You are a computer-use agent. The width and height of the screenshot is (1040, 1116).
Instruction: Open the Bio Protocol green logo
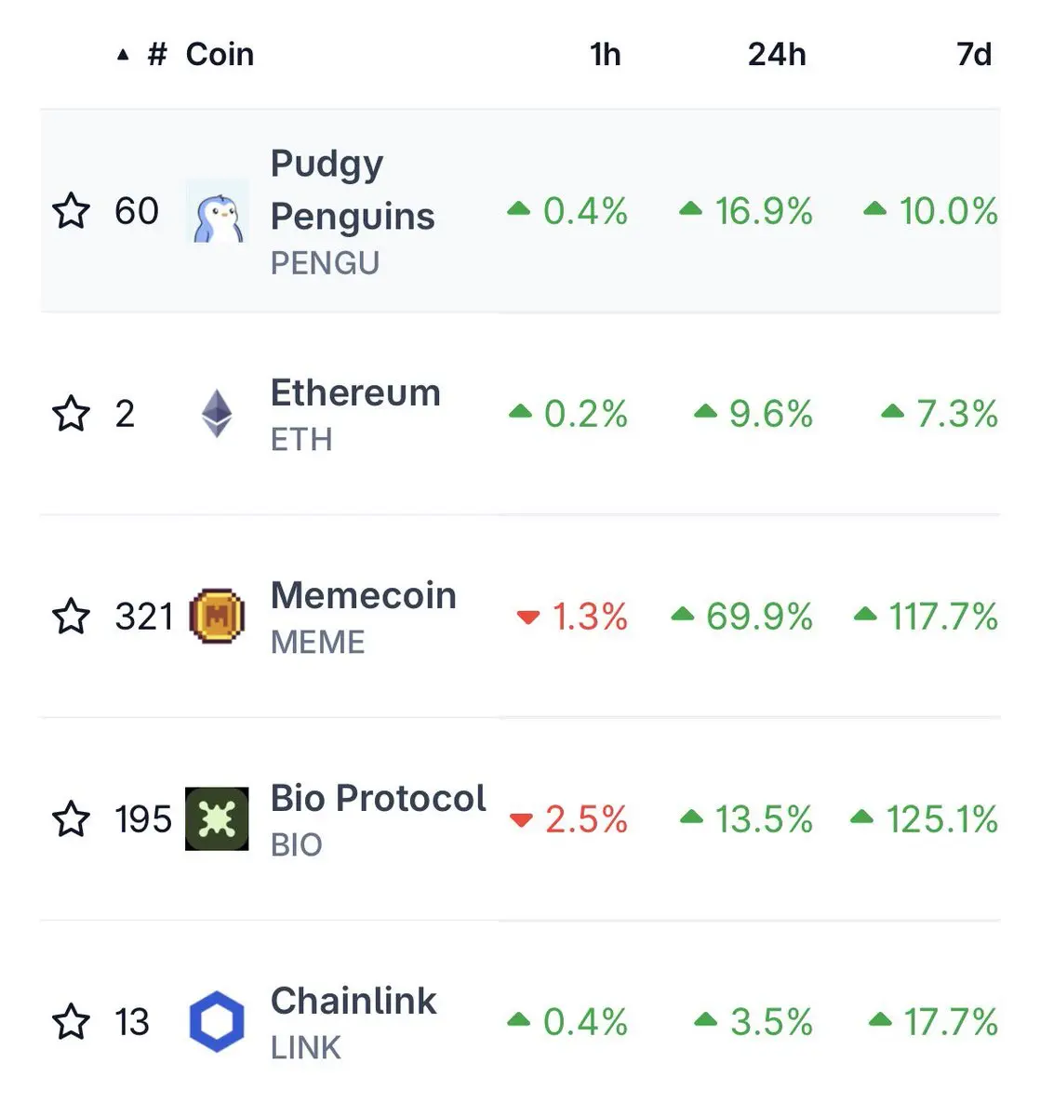pos(217,819)
